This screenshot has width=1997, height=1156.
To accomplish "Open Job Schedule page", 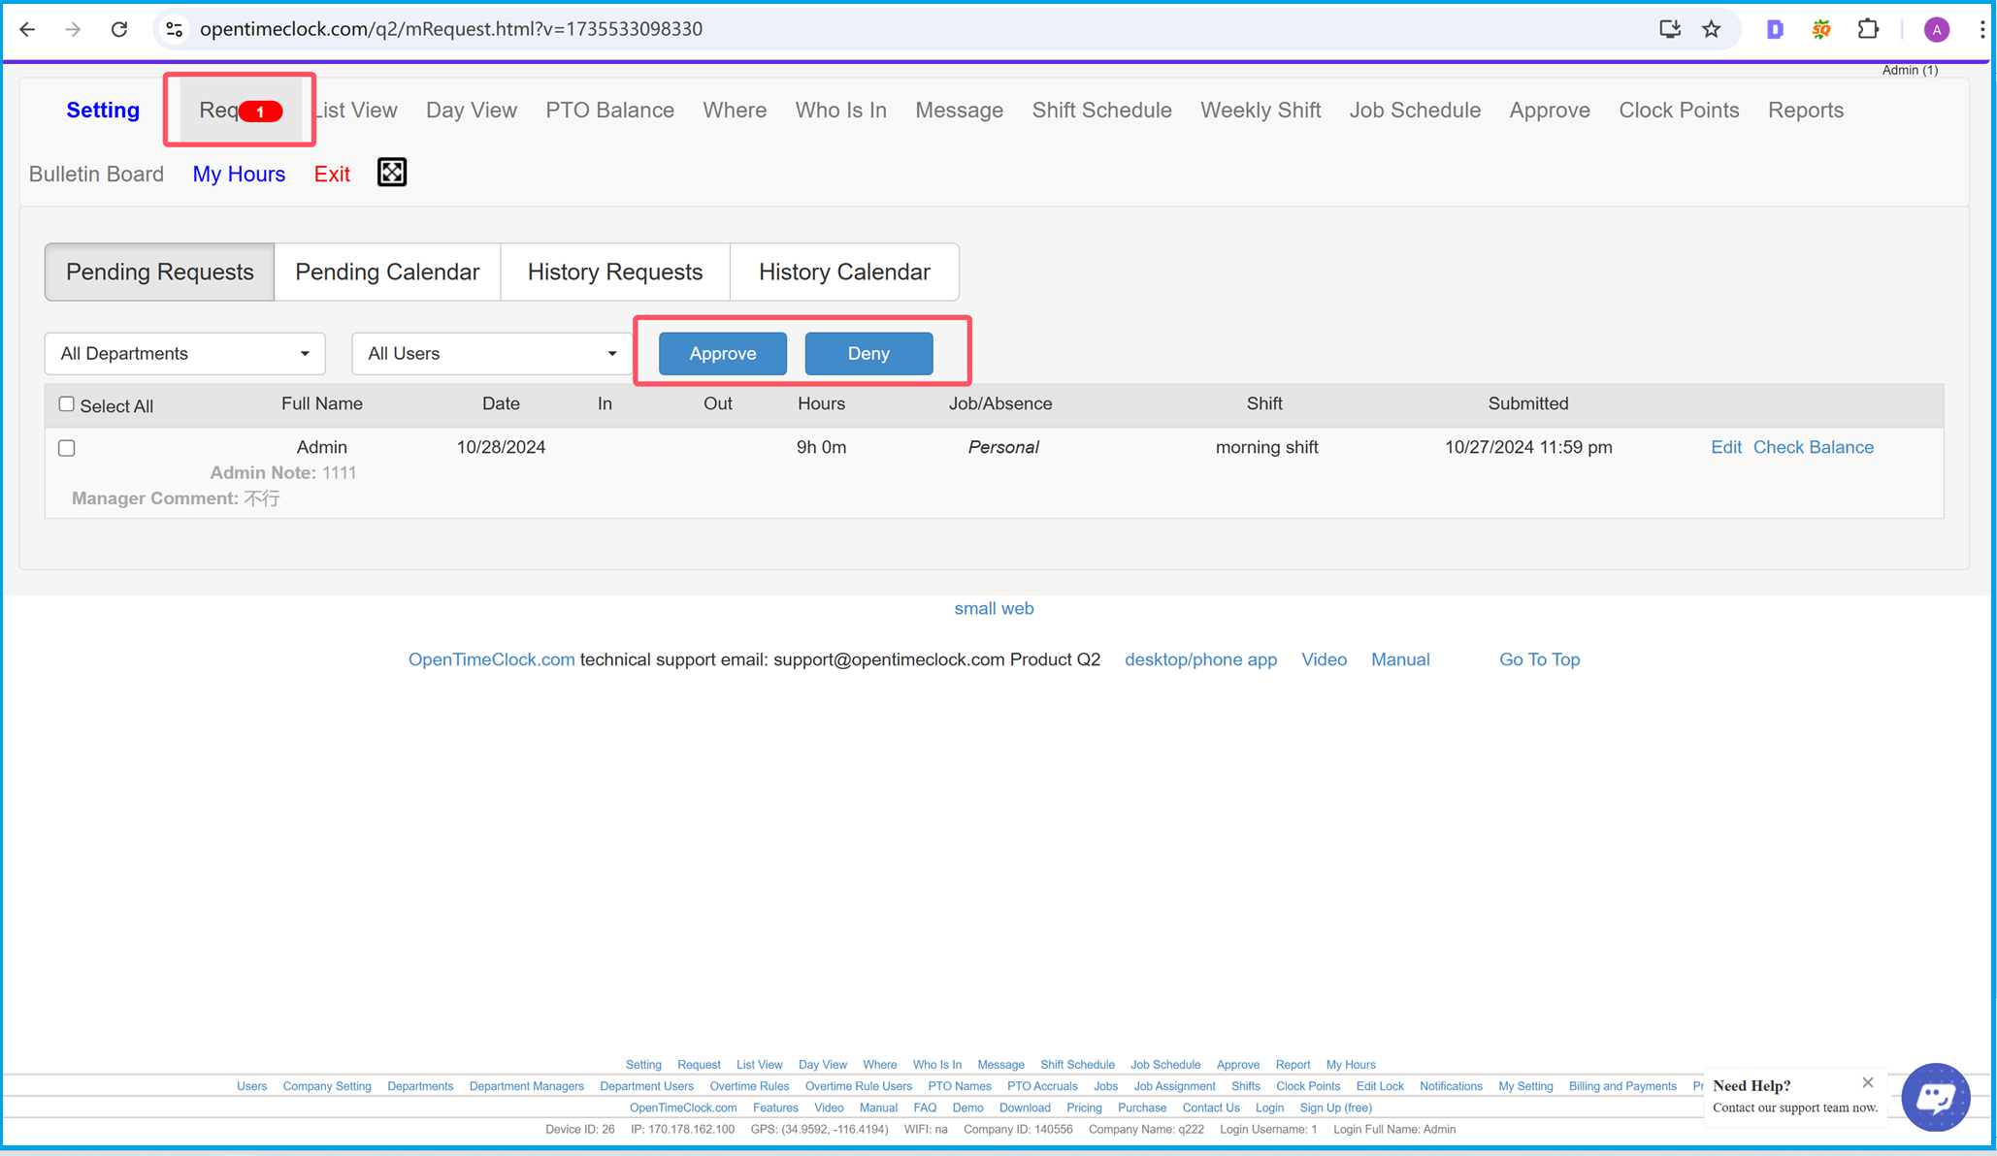I will 1415,111.
